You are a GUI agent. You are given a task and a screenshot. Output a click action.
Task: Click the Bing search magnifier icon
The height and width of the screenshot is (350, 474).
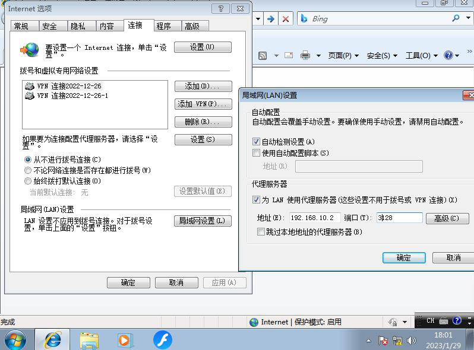(456, 18)
